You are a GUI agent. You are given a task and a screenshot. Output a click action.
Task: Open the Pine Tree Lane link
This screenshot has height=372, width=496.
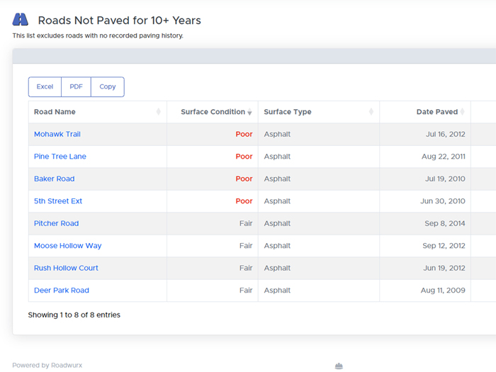pos(60,157)
